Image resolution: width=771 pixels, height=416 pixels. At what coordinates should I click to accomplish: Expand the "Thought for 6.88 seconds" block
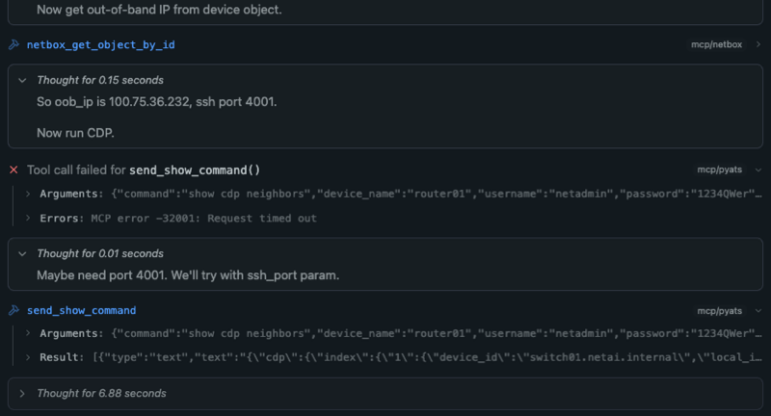point(24,393)
